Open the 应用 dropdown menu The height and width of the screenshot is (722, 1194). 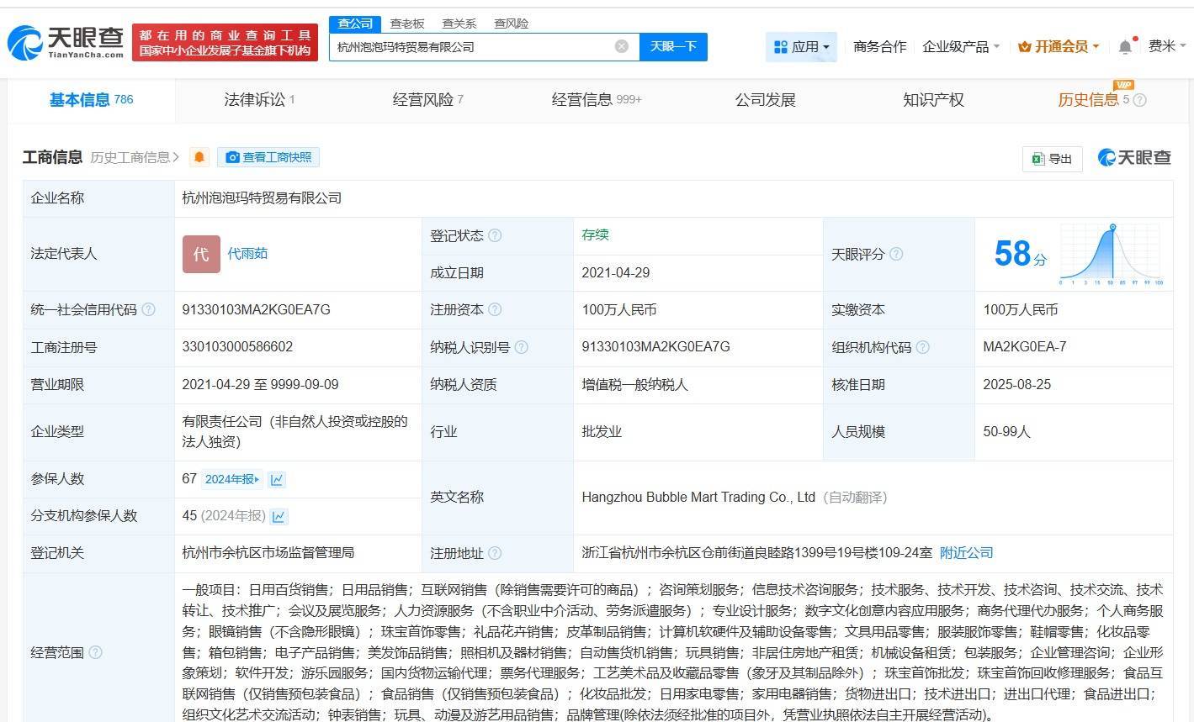tap(801, 47)
